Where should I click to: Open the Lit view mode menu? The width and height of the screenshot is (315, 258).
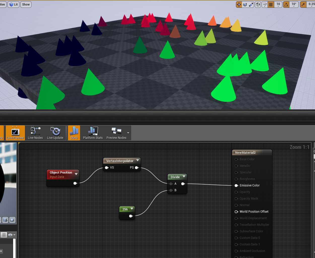(x=13, y=4)
